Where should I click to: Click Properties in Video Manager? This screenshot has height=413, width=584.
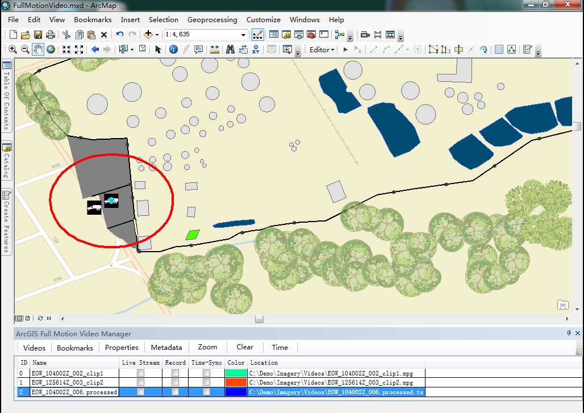[122, 348]
